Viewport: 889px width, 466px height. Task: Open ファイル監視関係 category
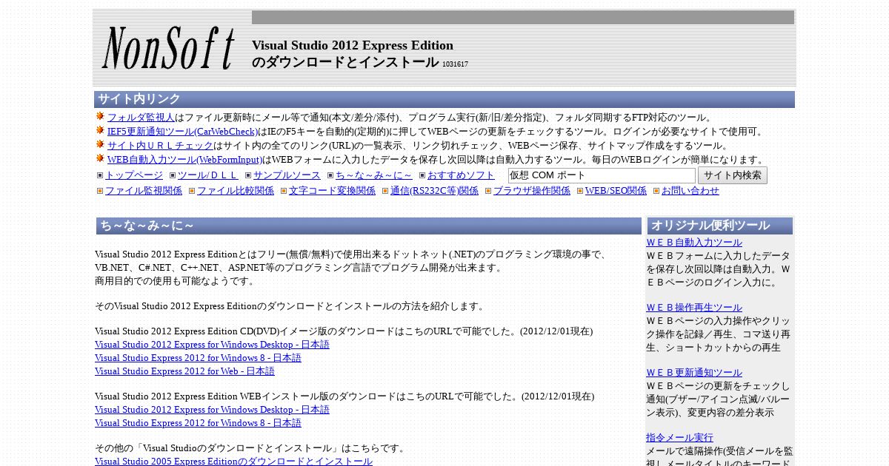pos(144,191)
